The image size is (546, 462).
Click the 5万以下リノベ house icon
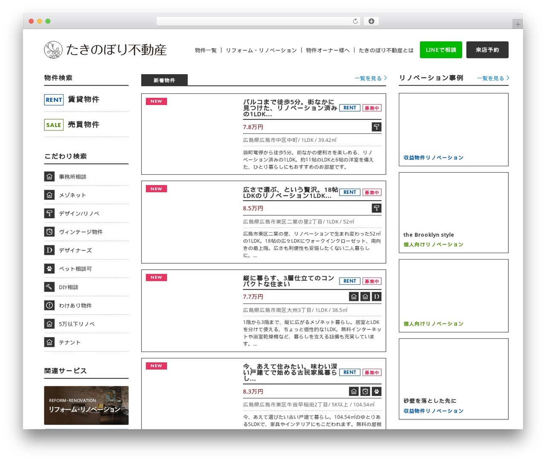pos(49,323)
